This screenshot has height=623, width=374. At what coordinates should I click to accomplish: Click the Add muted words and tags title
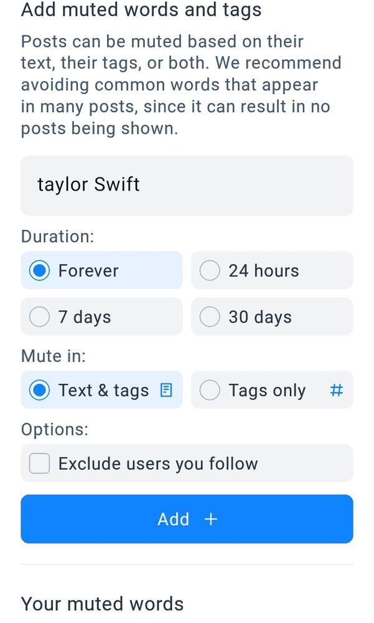141,10
